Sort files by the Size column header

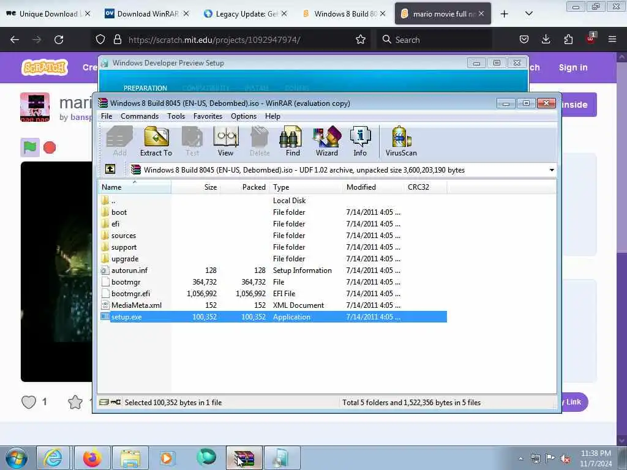tap(195, 187)
